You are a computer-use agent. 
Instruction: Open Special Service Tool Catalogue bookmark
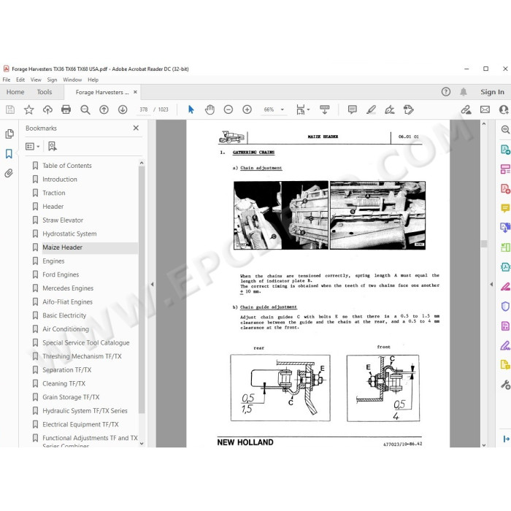pos(85,343)
